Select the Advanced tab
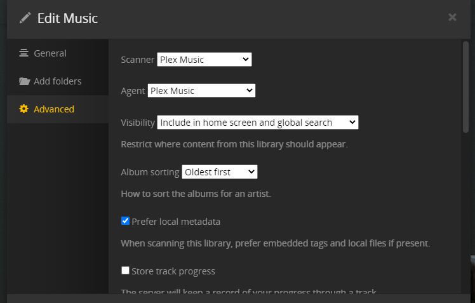The image size is (475, 303). click(53, 109)
